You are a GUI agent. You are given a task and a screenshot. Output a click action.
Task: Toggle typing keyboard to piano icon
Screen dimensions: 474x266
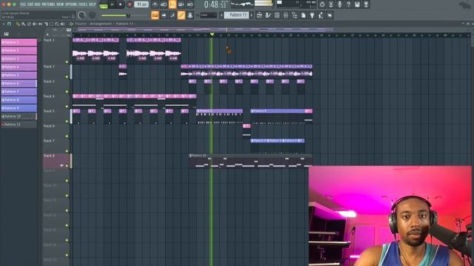pos(155,15)
